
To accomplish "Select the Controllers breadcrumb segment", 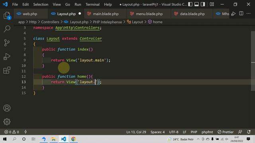I will (50, 22).
